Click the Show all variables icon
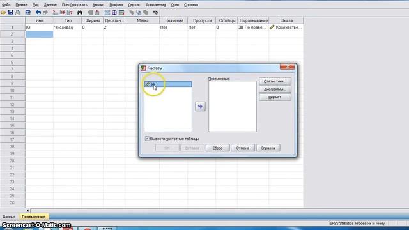The height and width of the screenshot is (230, 409). pos(146,13)
